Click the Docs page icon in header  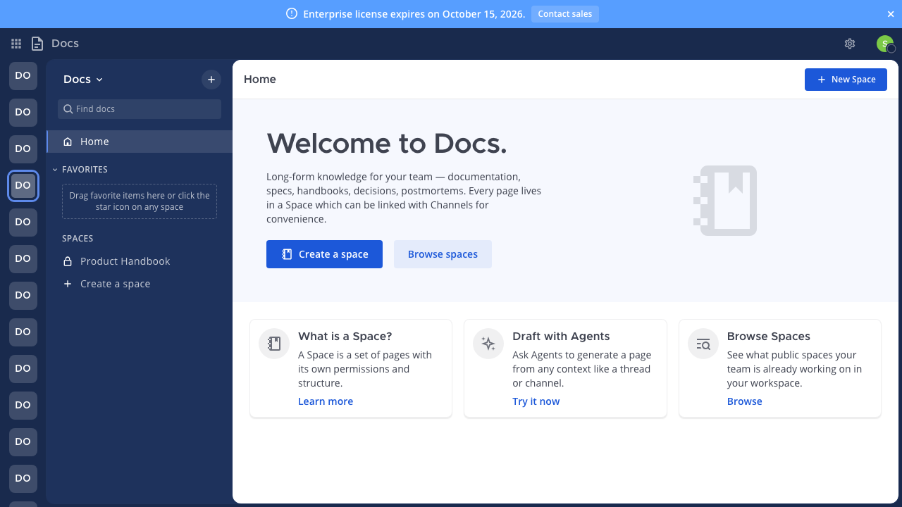tap(37, 44)
